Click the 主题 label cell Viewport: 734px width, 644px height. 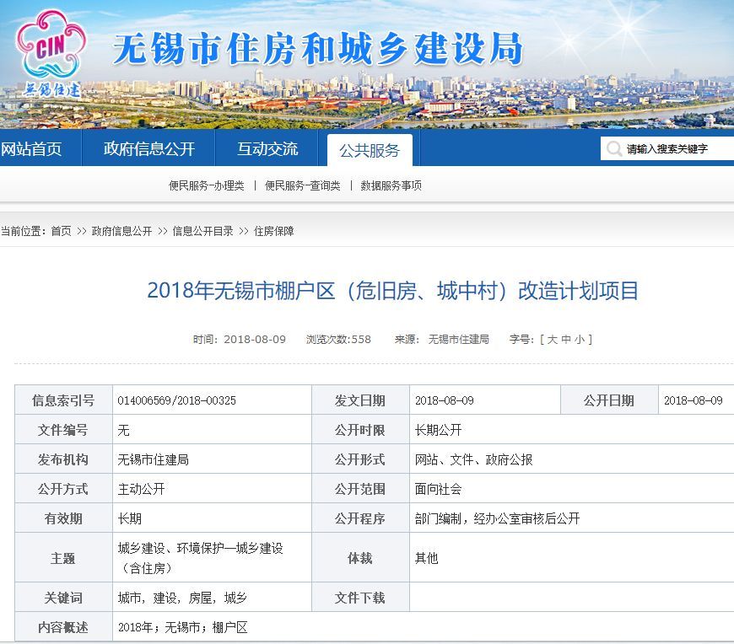click(x=63, y=558)
